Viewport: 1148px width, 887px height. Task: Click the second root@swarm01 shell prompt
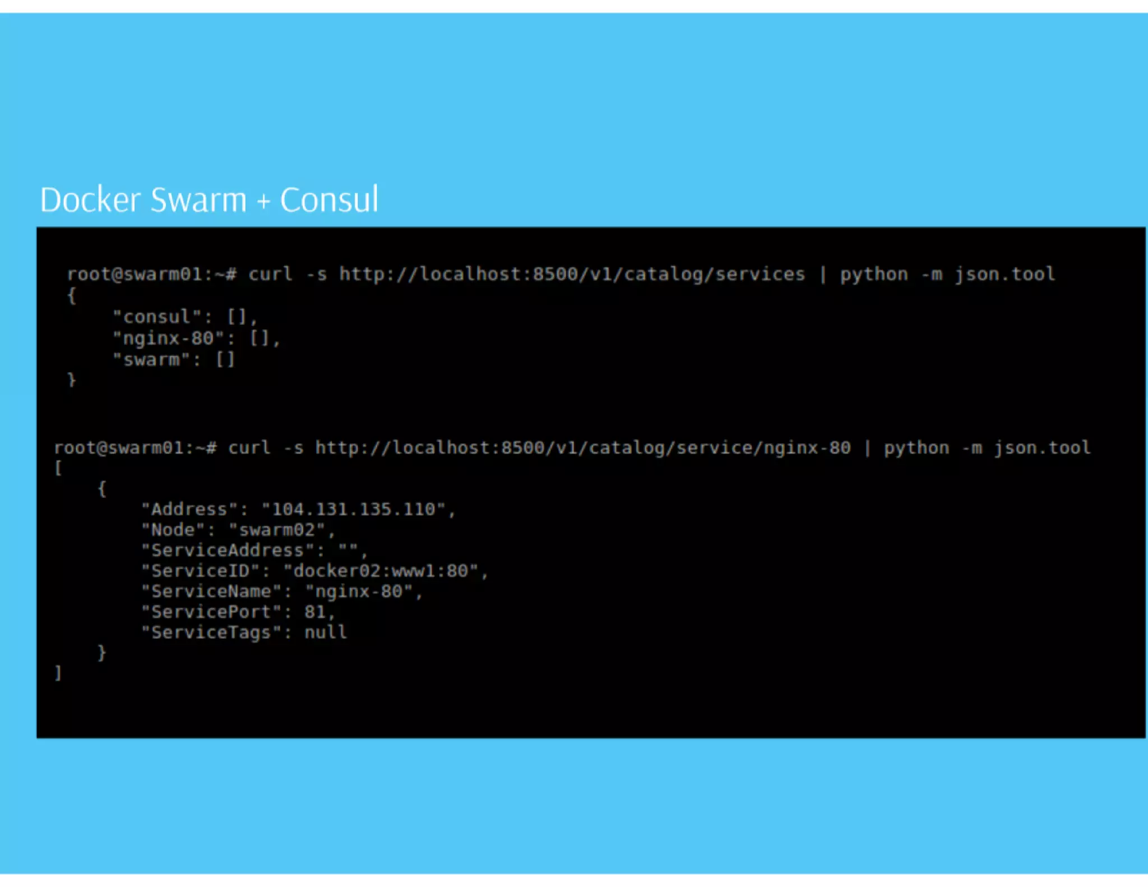point(135,448)
